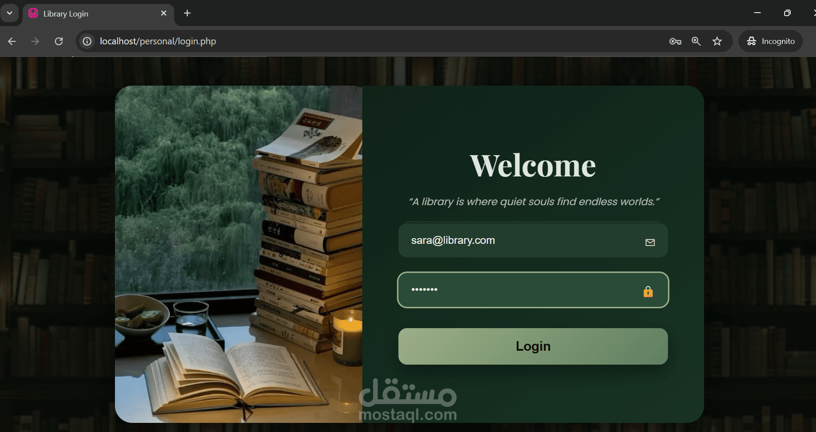Click the Login button
Viewport: 816px width, 432px height.
533,346
